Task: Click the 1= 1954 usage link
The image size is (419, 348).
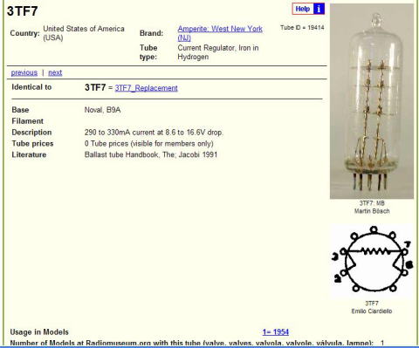Action: point(276,332)
